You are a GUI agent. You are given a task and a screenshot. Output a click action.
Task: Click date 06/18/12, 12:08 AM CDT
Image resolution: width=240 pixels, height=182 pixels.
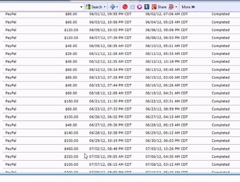[x=110, y=93]
